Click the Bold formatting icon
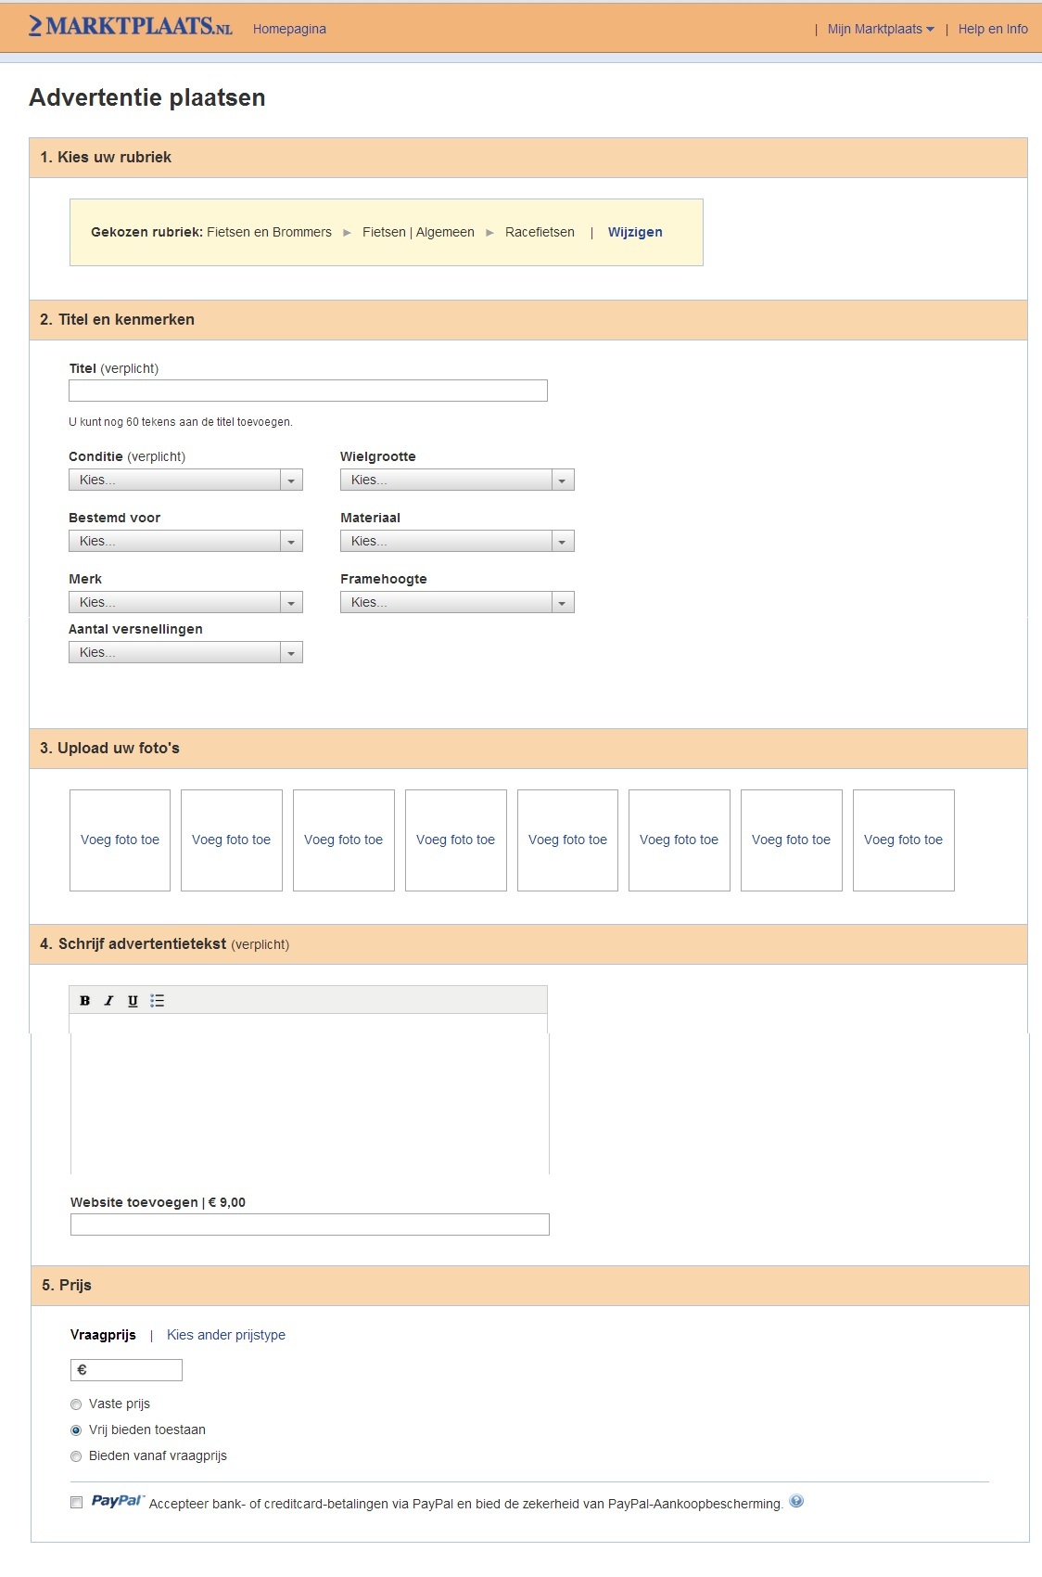The height and width of the screenshot is (1577, 1042). [x=85, y=1001]
